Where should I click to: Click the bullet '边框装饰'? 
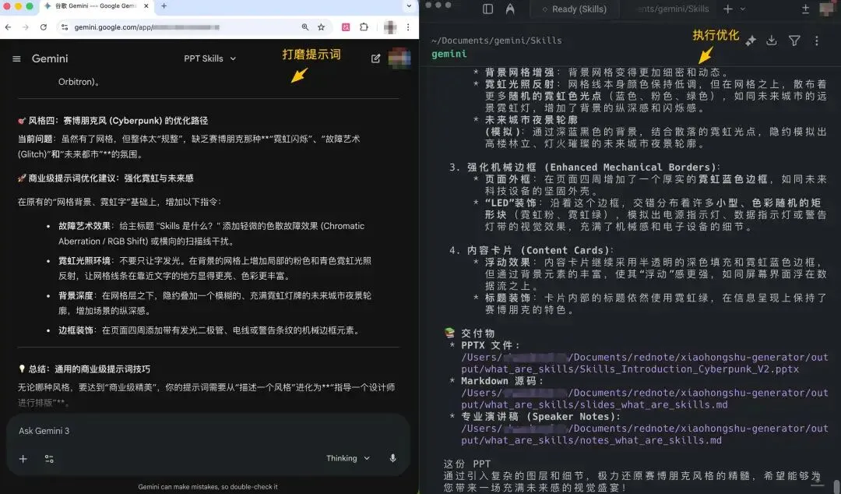(76, 330)
